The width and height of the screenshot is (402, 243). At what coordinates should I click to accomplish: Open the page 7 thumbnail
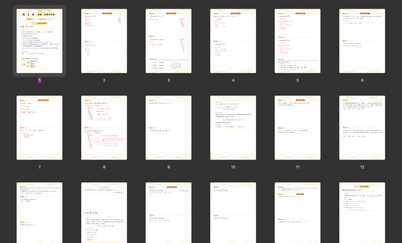(x=39, y=128)
